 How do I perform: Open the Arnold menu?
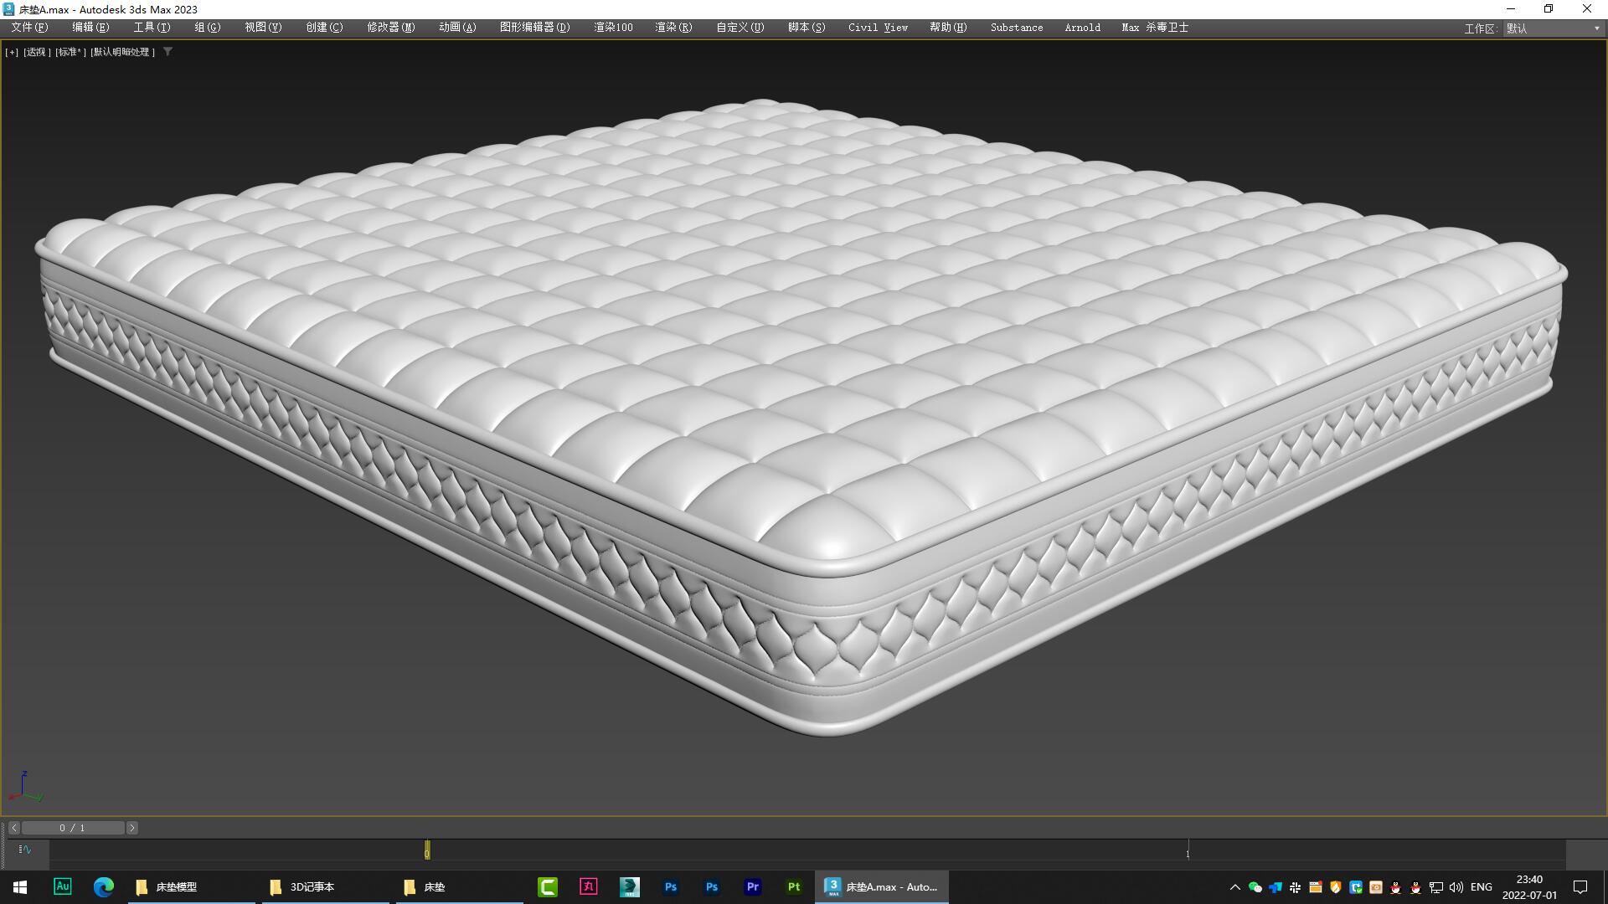[1082, 27]
